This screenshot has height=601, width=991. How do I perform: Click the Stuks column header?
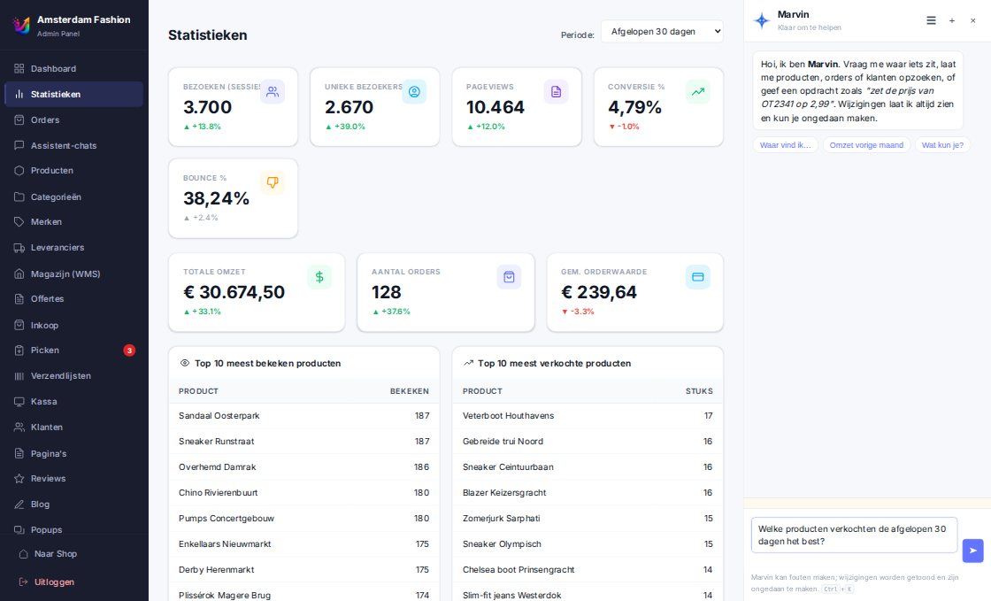(x=699, y=391)
